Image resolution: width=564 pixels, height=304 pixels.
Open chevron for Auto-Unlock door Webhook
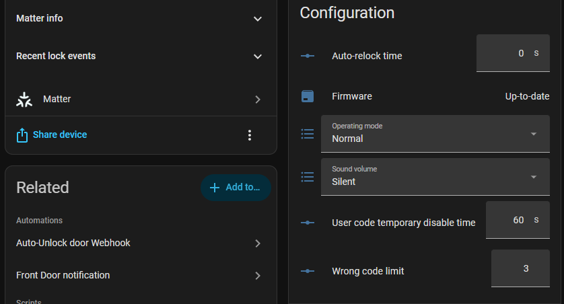[x=258, y=243]
